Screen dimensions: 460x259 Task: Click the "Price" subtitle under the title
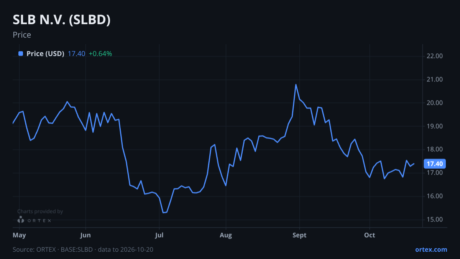[x=22, y=35]
